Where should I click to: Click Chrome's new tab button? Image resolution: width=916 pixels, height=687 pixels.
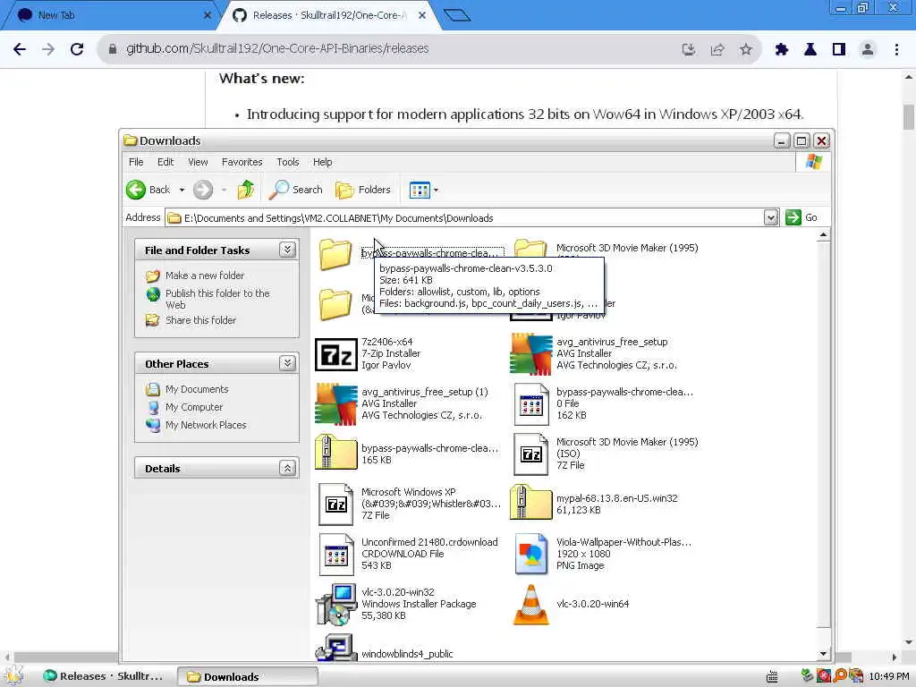click(x=457, y=15)
